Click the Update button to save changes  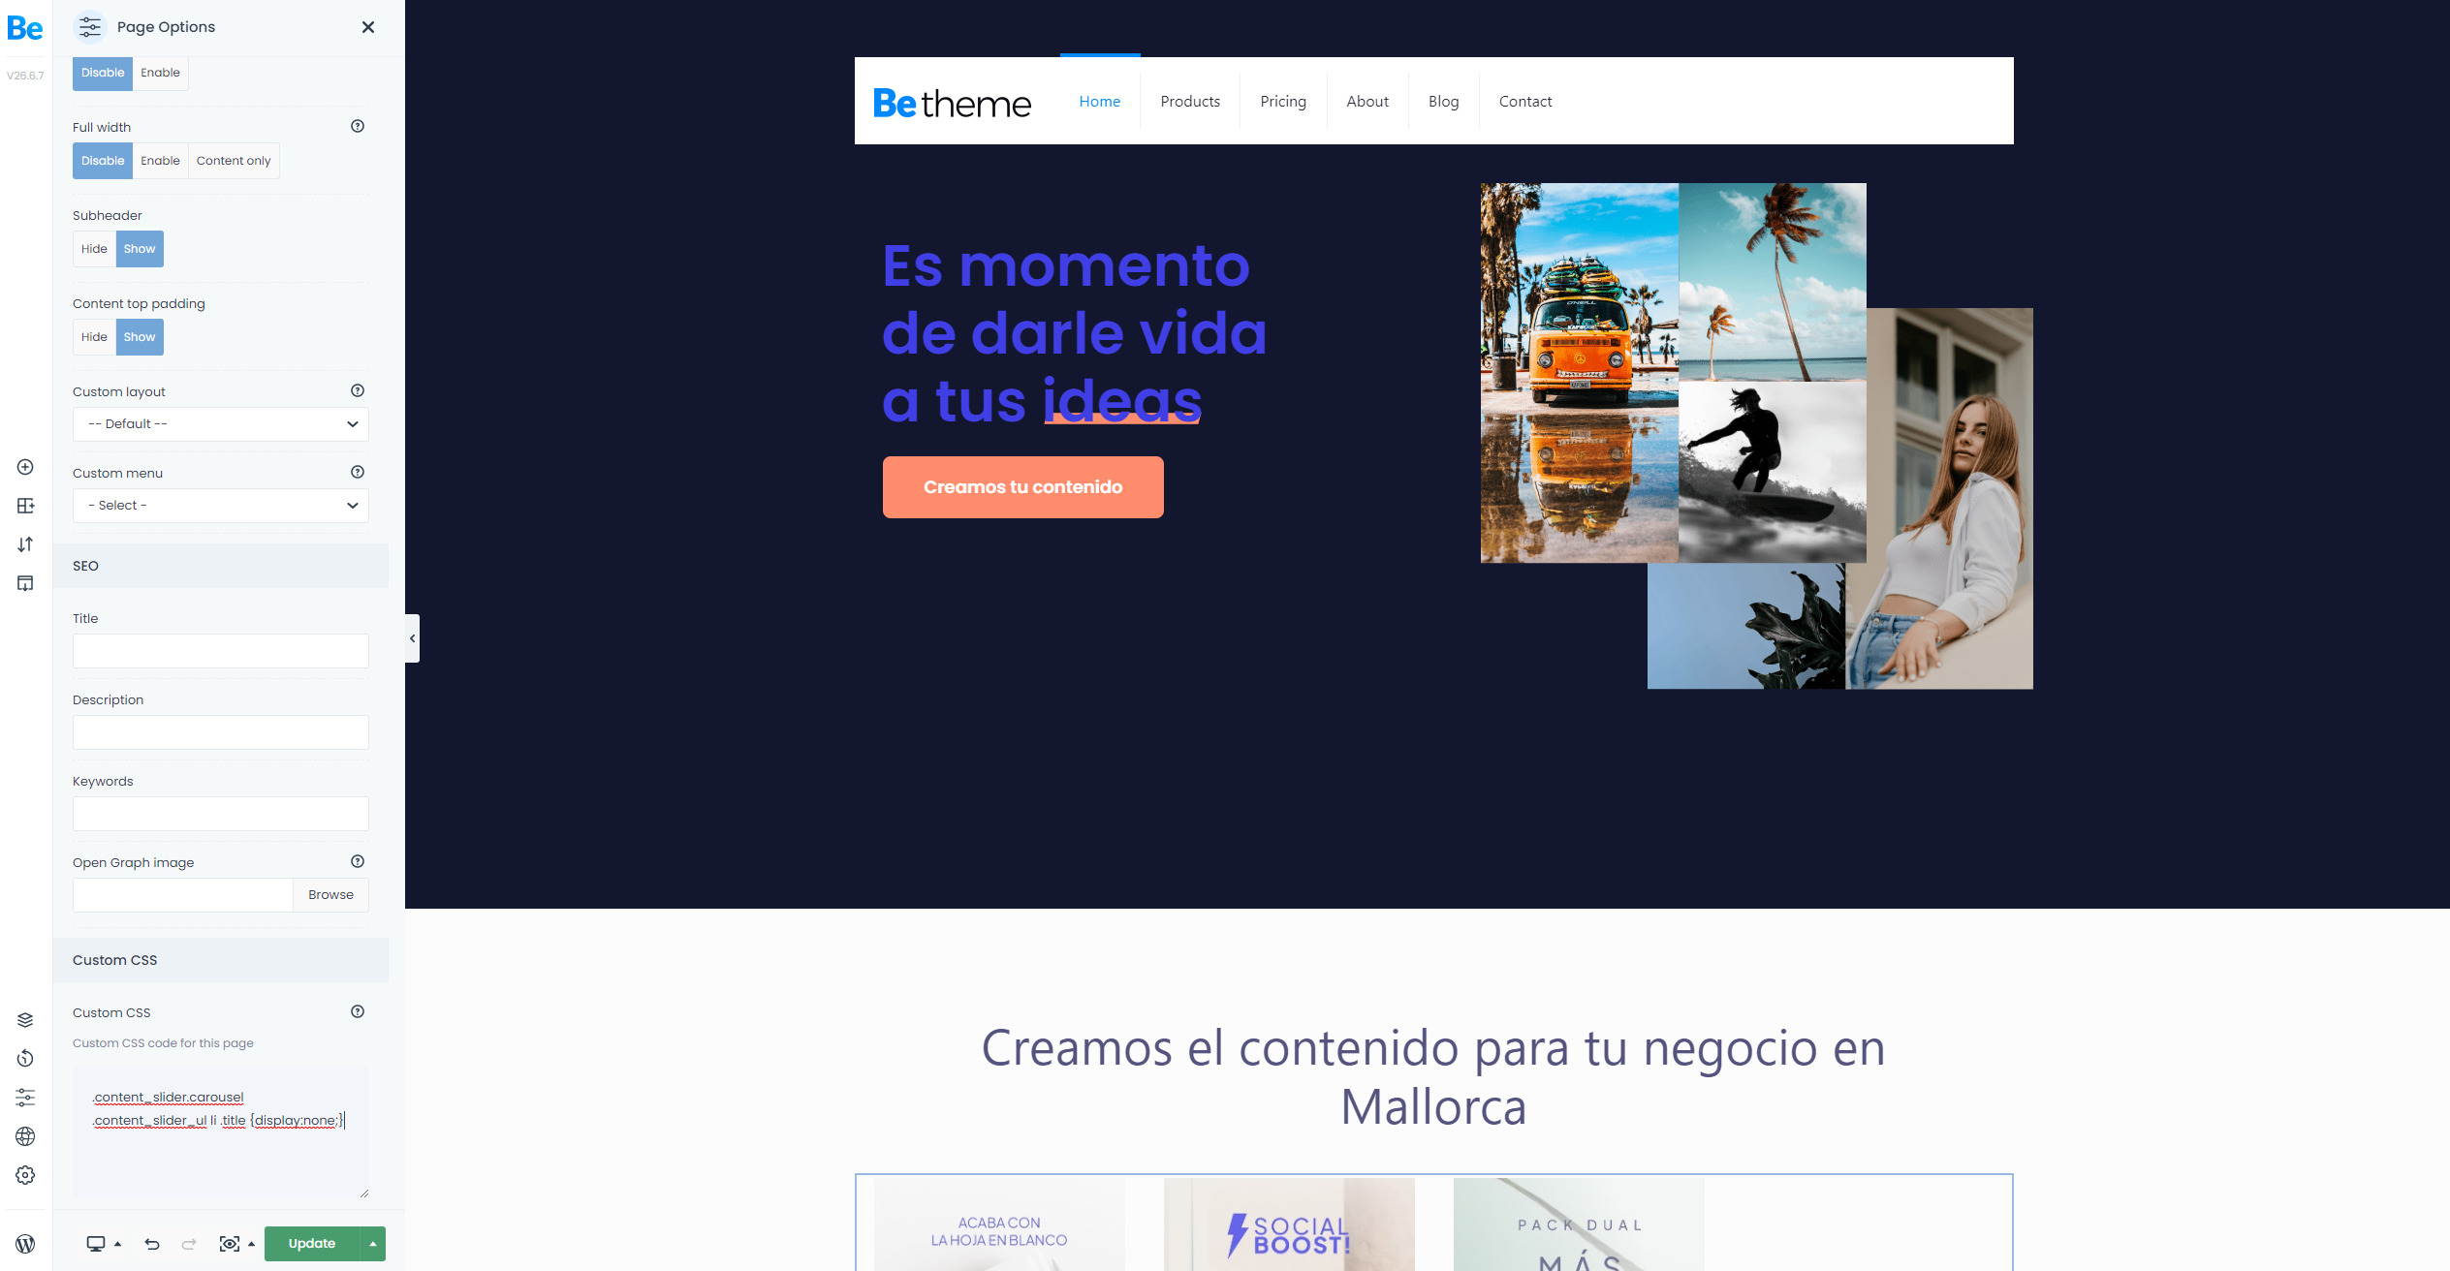(x=311, y=1244)
